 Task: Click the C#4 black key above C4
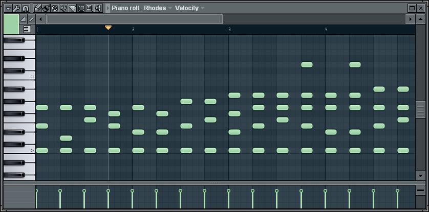point(14,145)
